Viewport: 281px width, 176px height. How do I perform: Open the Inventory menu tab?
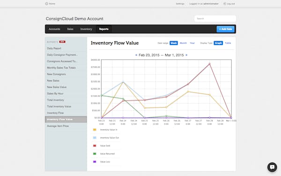click(86, 29)
